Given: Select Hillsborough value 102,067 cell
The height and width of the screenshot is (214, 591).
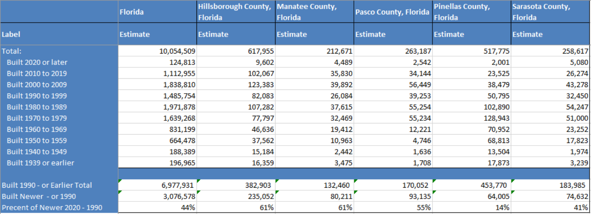Looking at the screenshot, I should coord(236,73).
